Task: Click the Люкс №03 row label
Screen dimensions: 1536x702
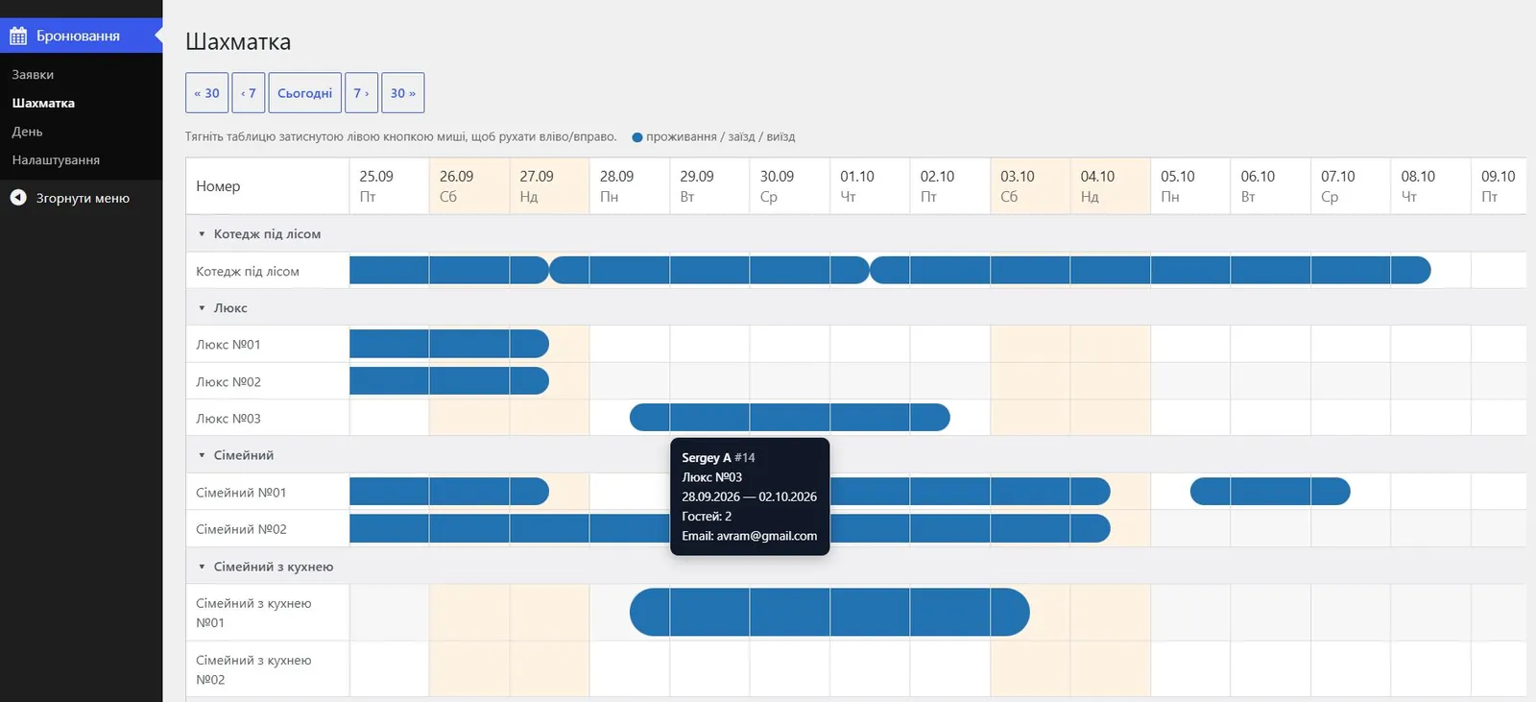Action: [228, 418]
